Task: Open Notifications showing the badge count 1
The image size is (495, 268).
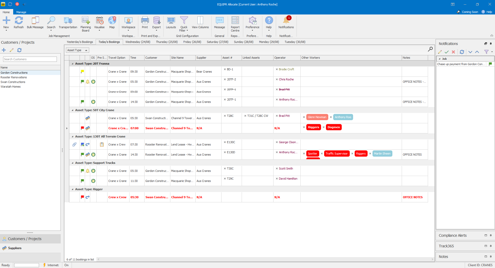Action: [x=286, y=23]
